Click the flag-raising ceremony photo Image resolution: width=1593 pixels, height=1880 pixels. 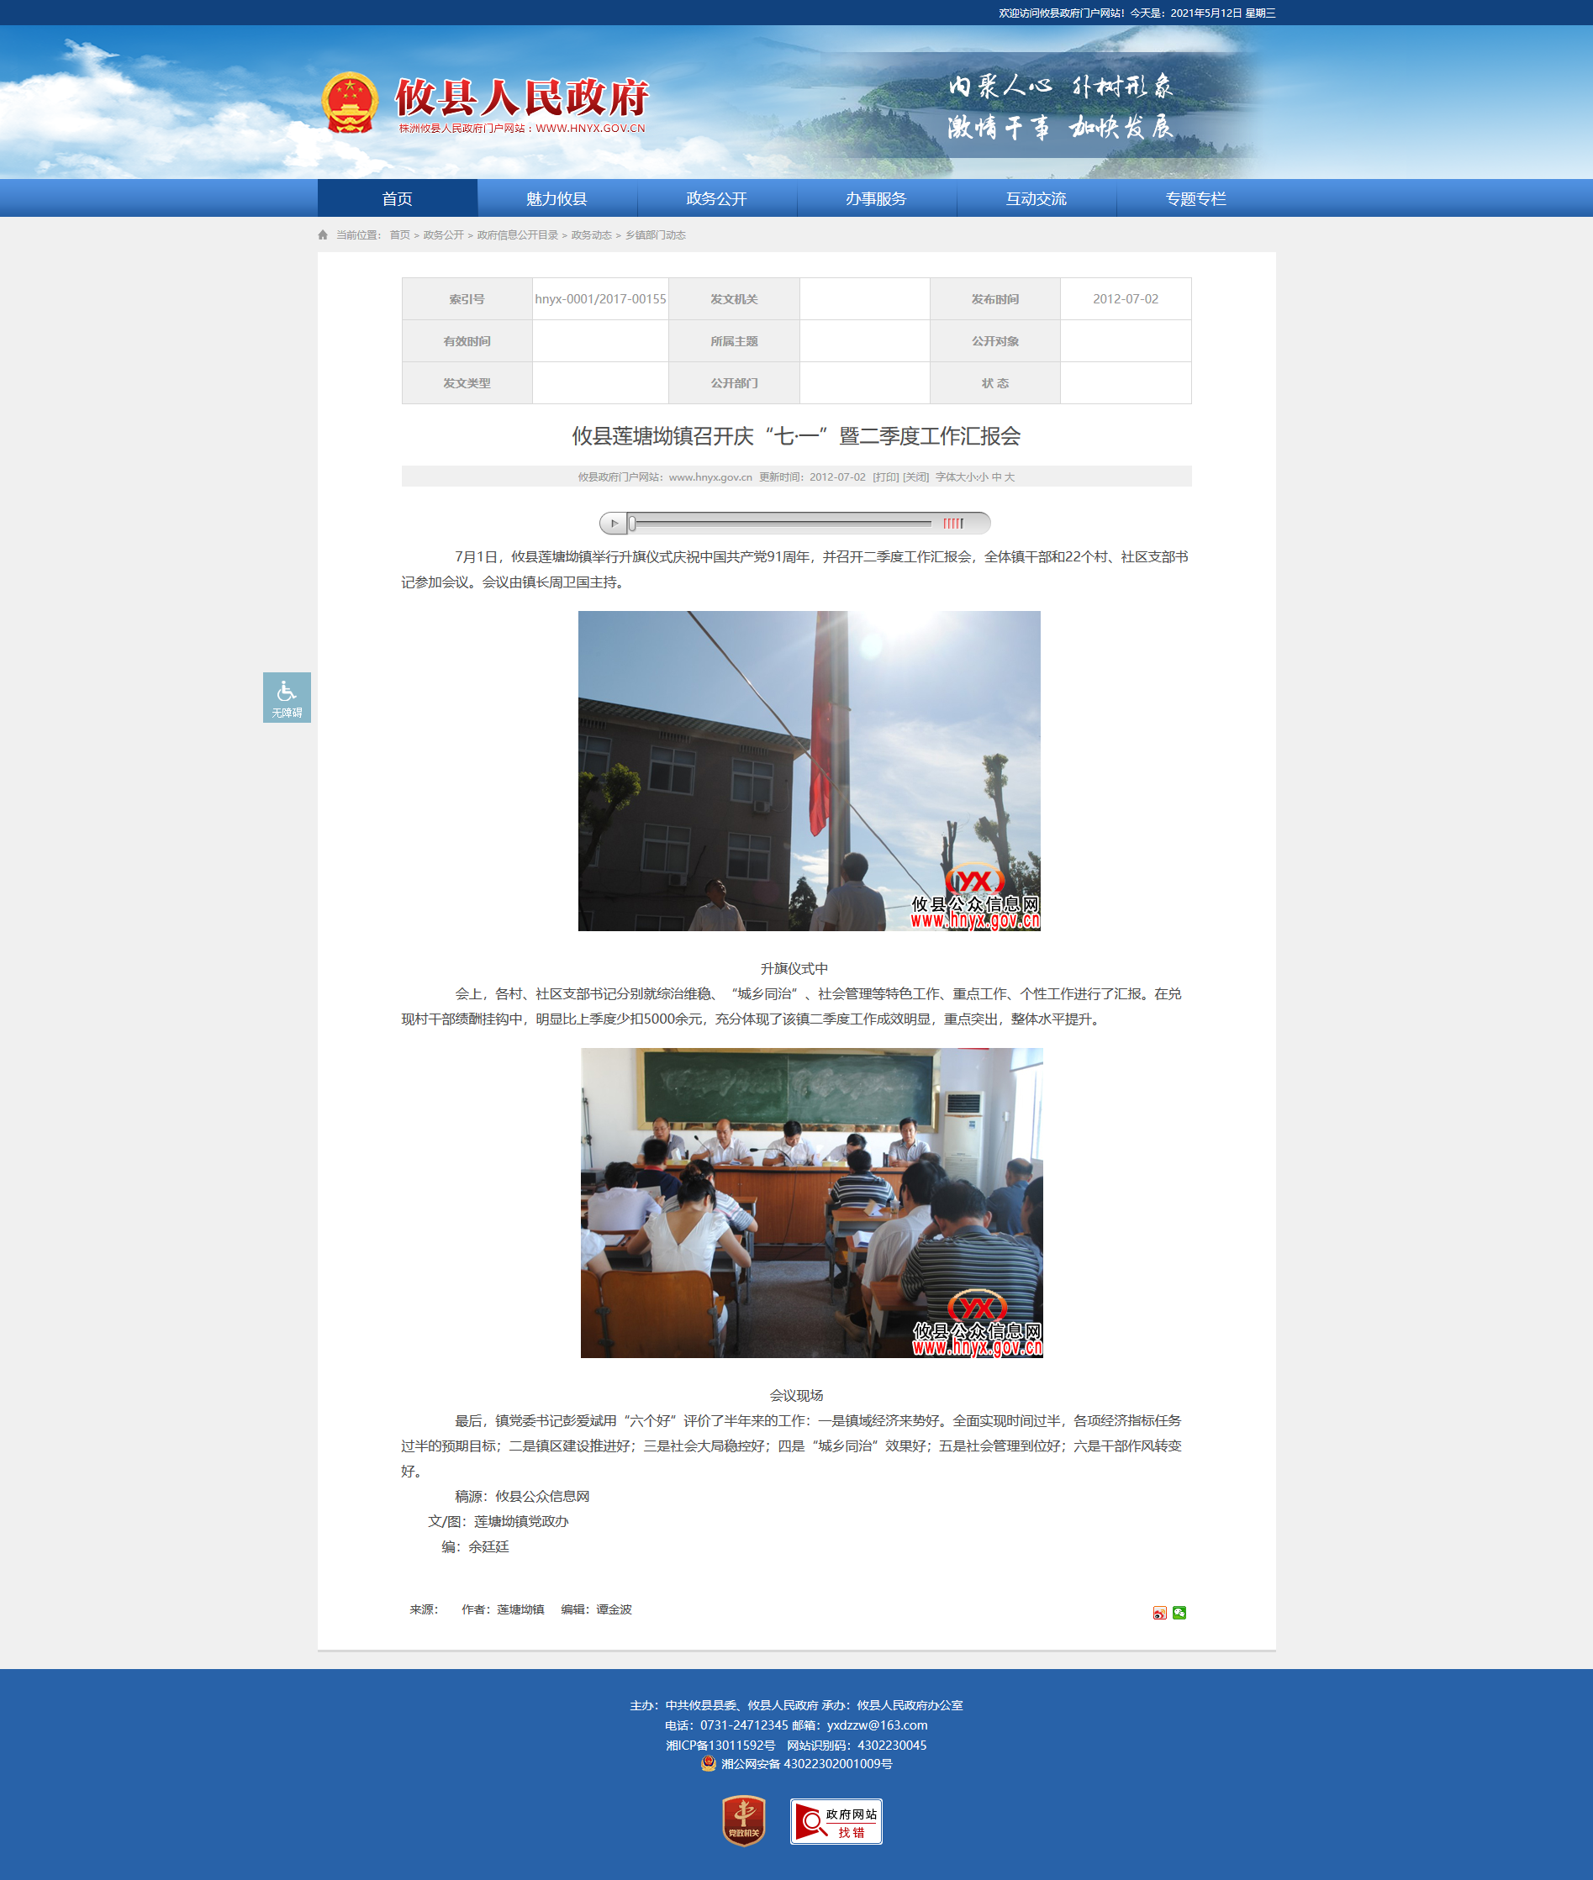810,771
